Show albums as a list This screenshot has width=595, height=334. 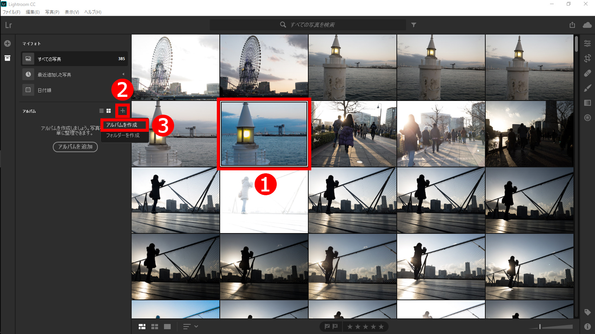pos(102,111)
